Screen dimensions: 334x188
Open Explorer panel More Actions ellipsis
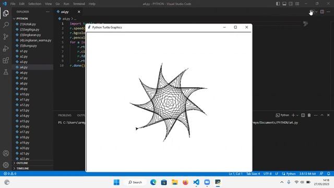coord(47,11)
